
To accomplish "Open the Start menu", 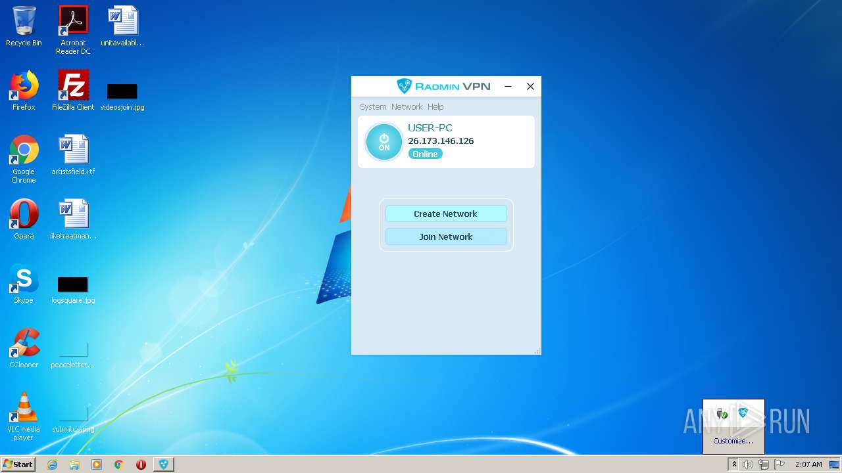I will [x=18, y=464].
